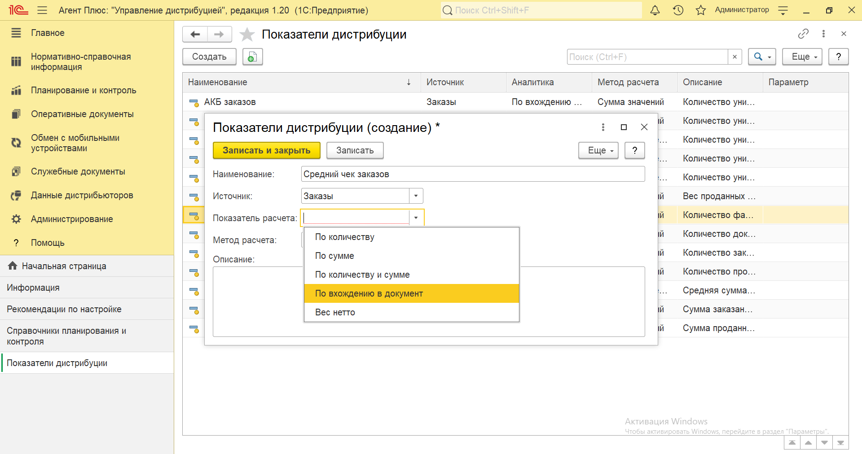Image resolution: width=862 pixels, height=454 pixels.
Task: Sort by Наименование column header
Action: click(302, 83)
